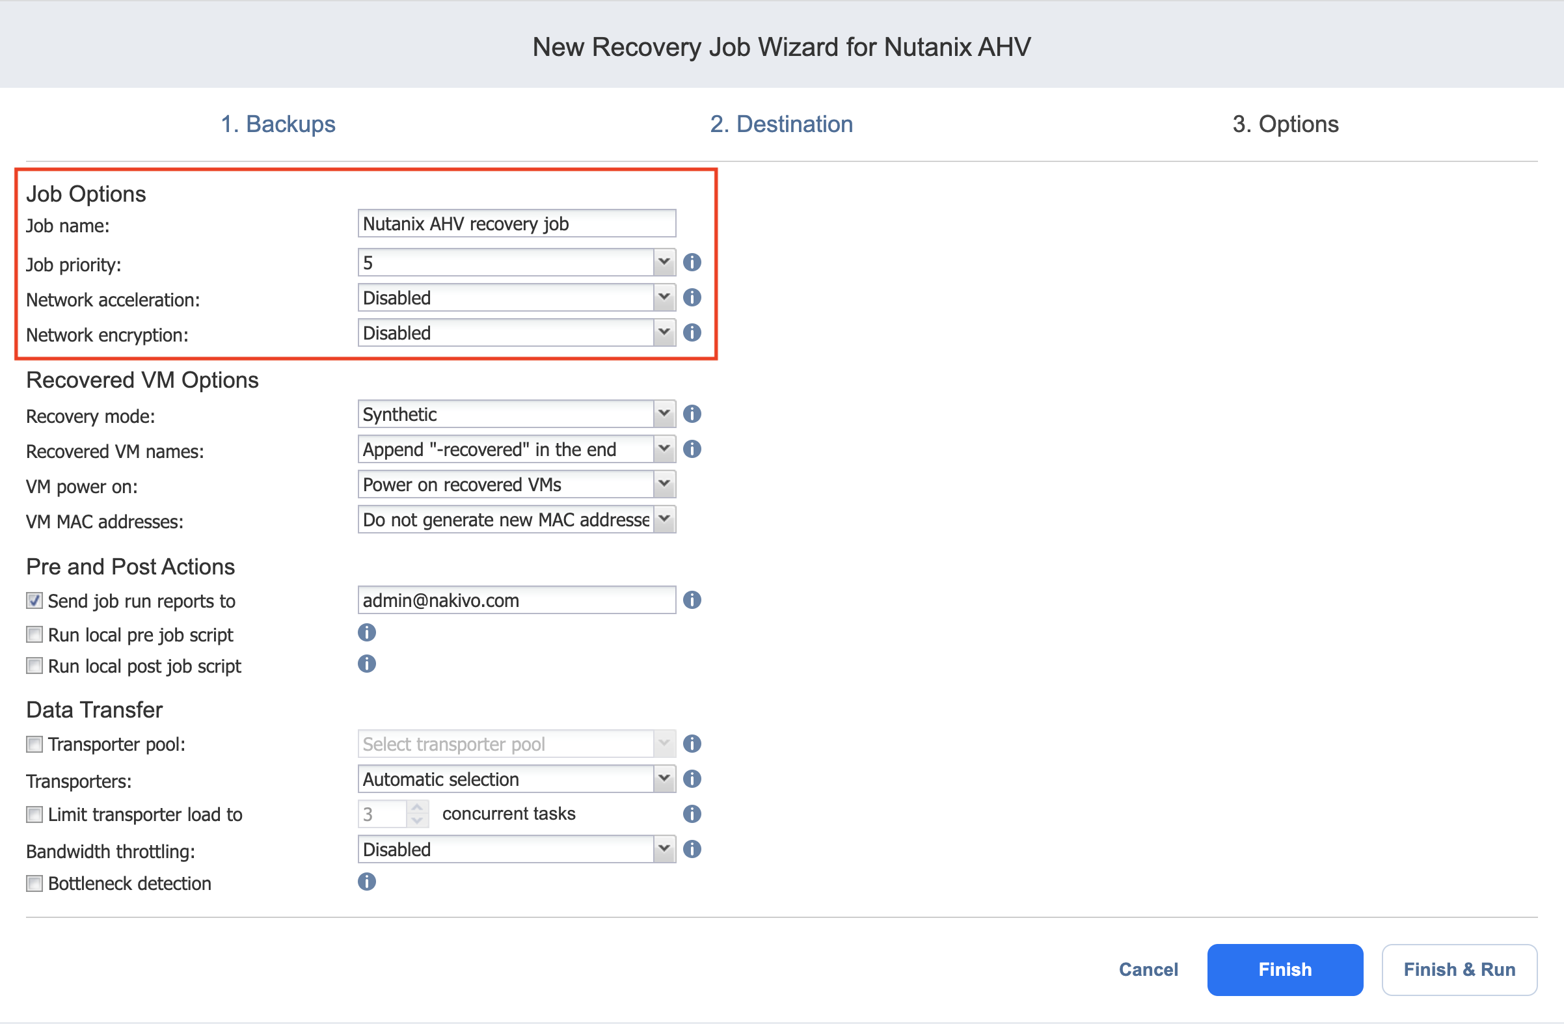This screenshot has height=1024, width=1564.
Task: Select the 3. Options step
Action: pos(1286,124)
